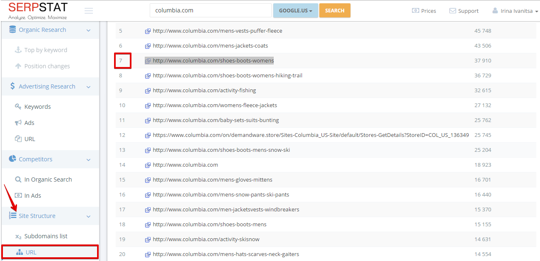Collapse the Advertising Research section chevron
Screen dimensions: 540x261
point(88,87)
